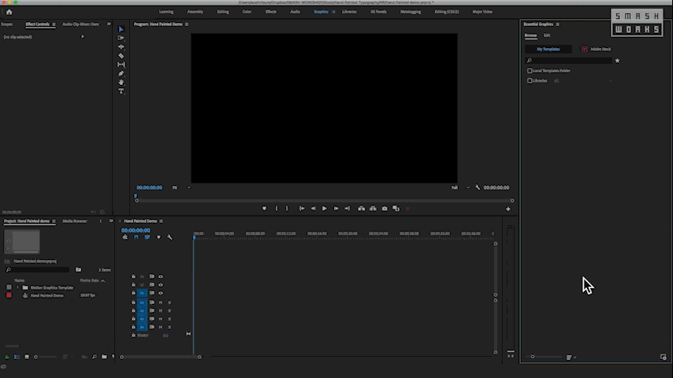Image resolution: width=673 pixels, height=378 pixels.
Task: Show overflow panels in Project panel group
Action: [x=111, y=221]
